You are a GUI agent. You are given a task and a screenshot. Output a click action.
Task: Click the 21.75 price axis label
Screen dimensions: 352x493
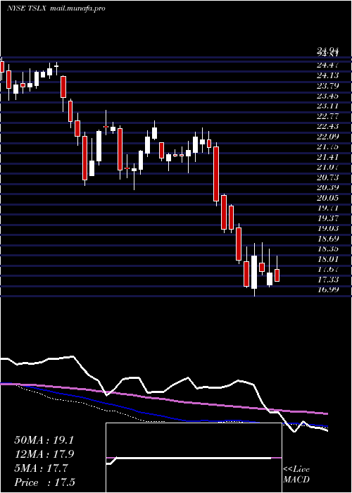[327, 146]
